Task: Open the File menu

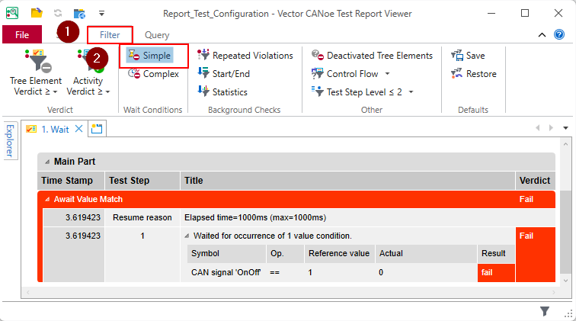Action: 22,35
